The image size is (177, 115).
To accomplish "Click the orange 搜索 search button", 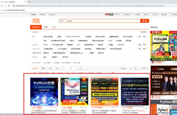I will 145,21.
